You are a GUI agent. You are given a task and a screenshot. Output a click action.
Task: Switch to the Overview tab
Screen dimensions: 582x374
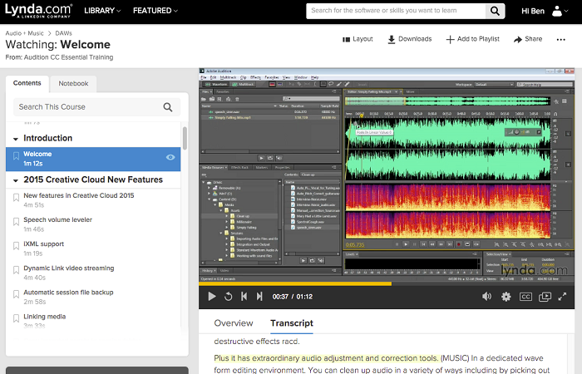coord(234,323)
